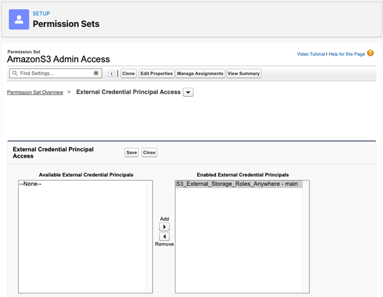
Task: Select S3_External_Storage_Roles_Anywhere - main in the Enabled list
Action: click(236, 183)
